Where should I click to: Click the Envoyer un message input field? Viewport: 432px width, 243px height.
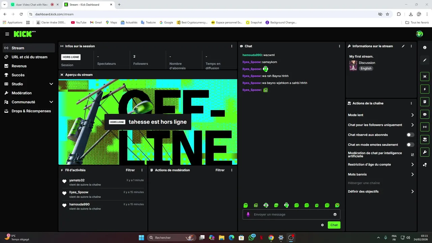coord(291,214)
